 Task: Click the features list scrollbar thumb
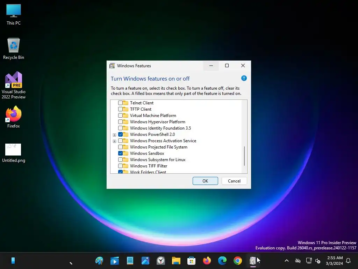(x=244, y=156)
